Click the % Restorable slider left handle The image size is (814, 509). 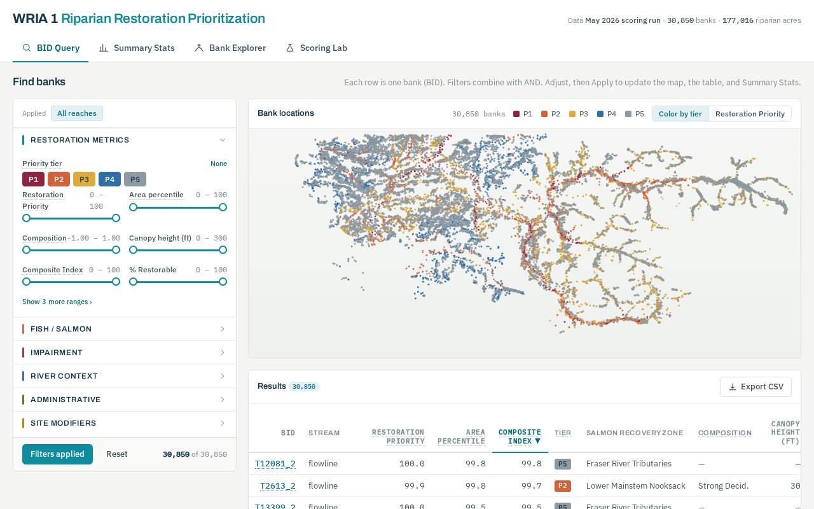[x=133, y=281]
